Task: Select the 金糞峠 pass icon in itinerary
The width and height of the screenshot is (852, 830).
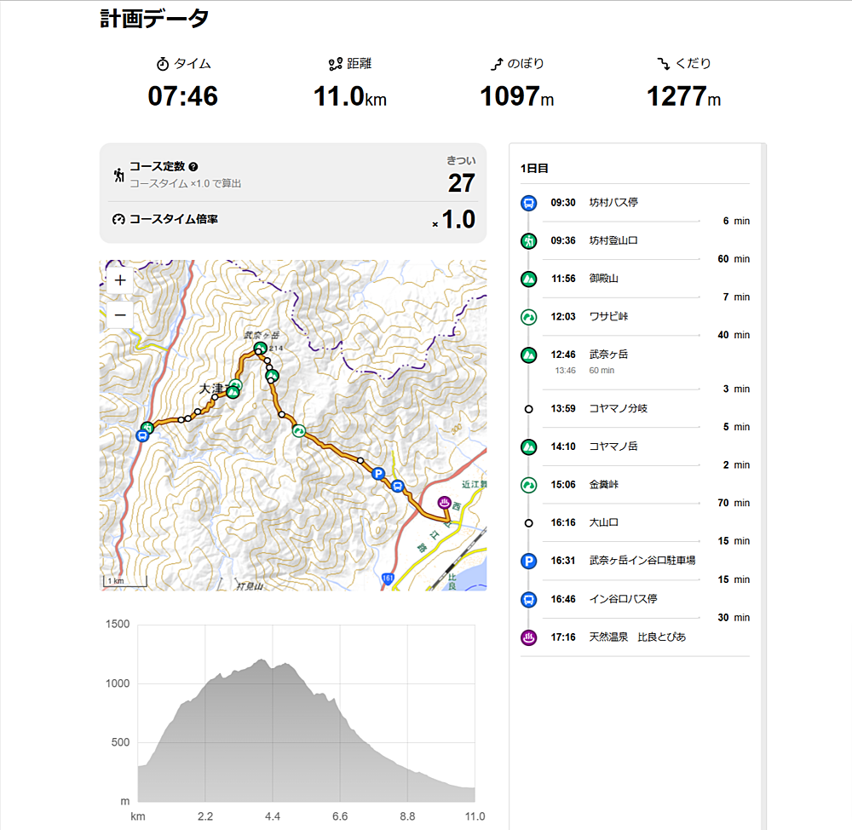Action: pos(529,485)
